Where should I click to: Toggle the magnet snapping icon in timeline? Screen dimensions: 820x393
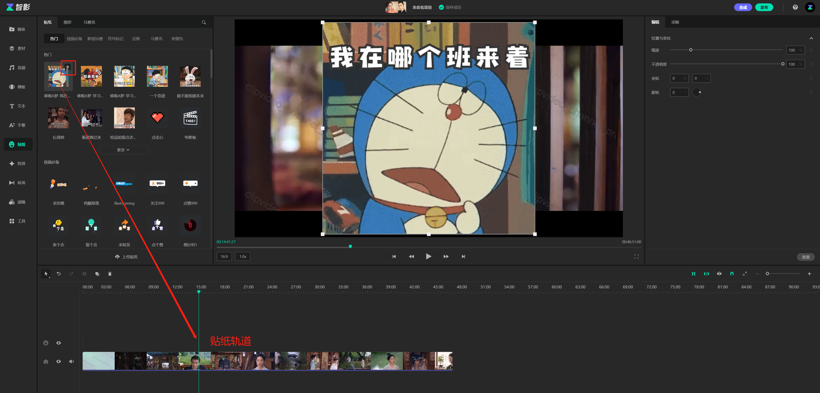pyautogui.click(x=732, y=274)
